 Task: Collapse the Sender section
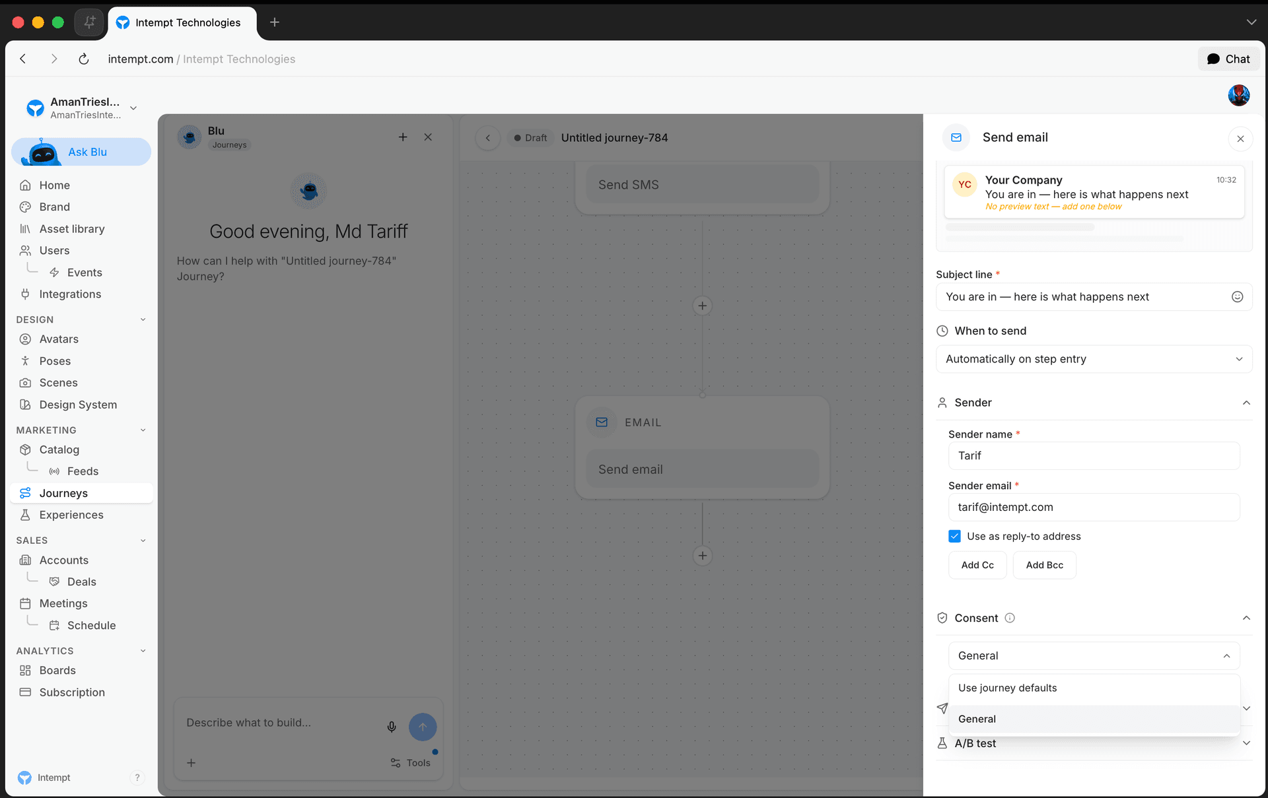1246,403
